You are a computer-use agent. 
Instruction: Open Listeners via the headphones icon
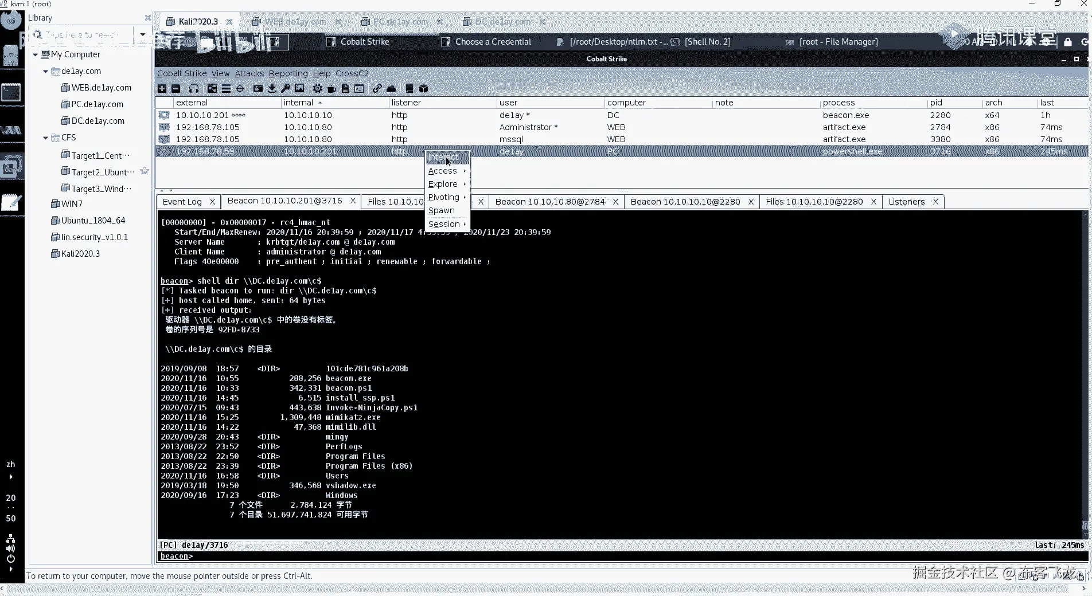(194, 88)
